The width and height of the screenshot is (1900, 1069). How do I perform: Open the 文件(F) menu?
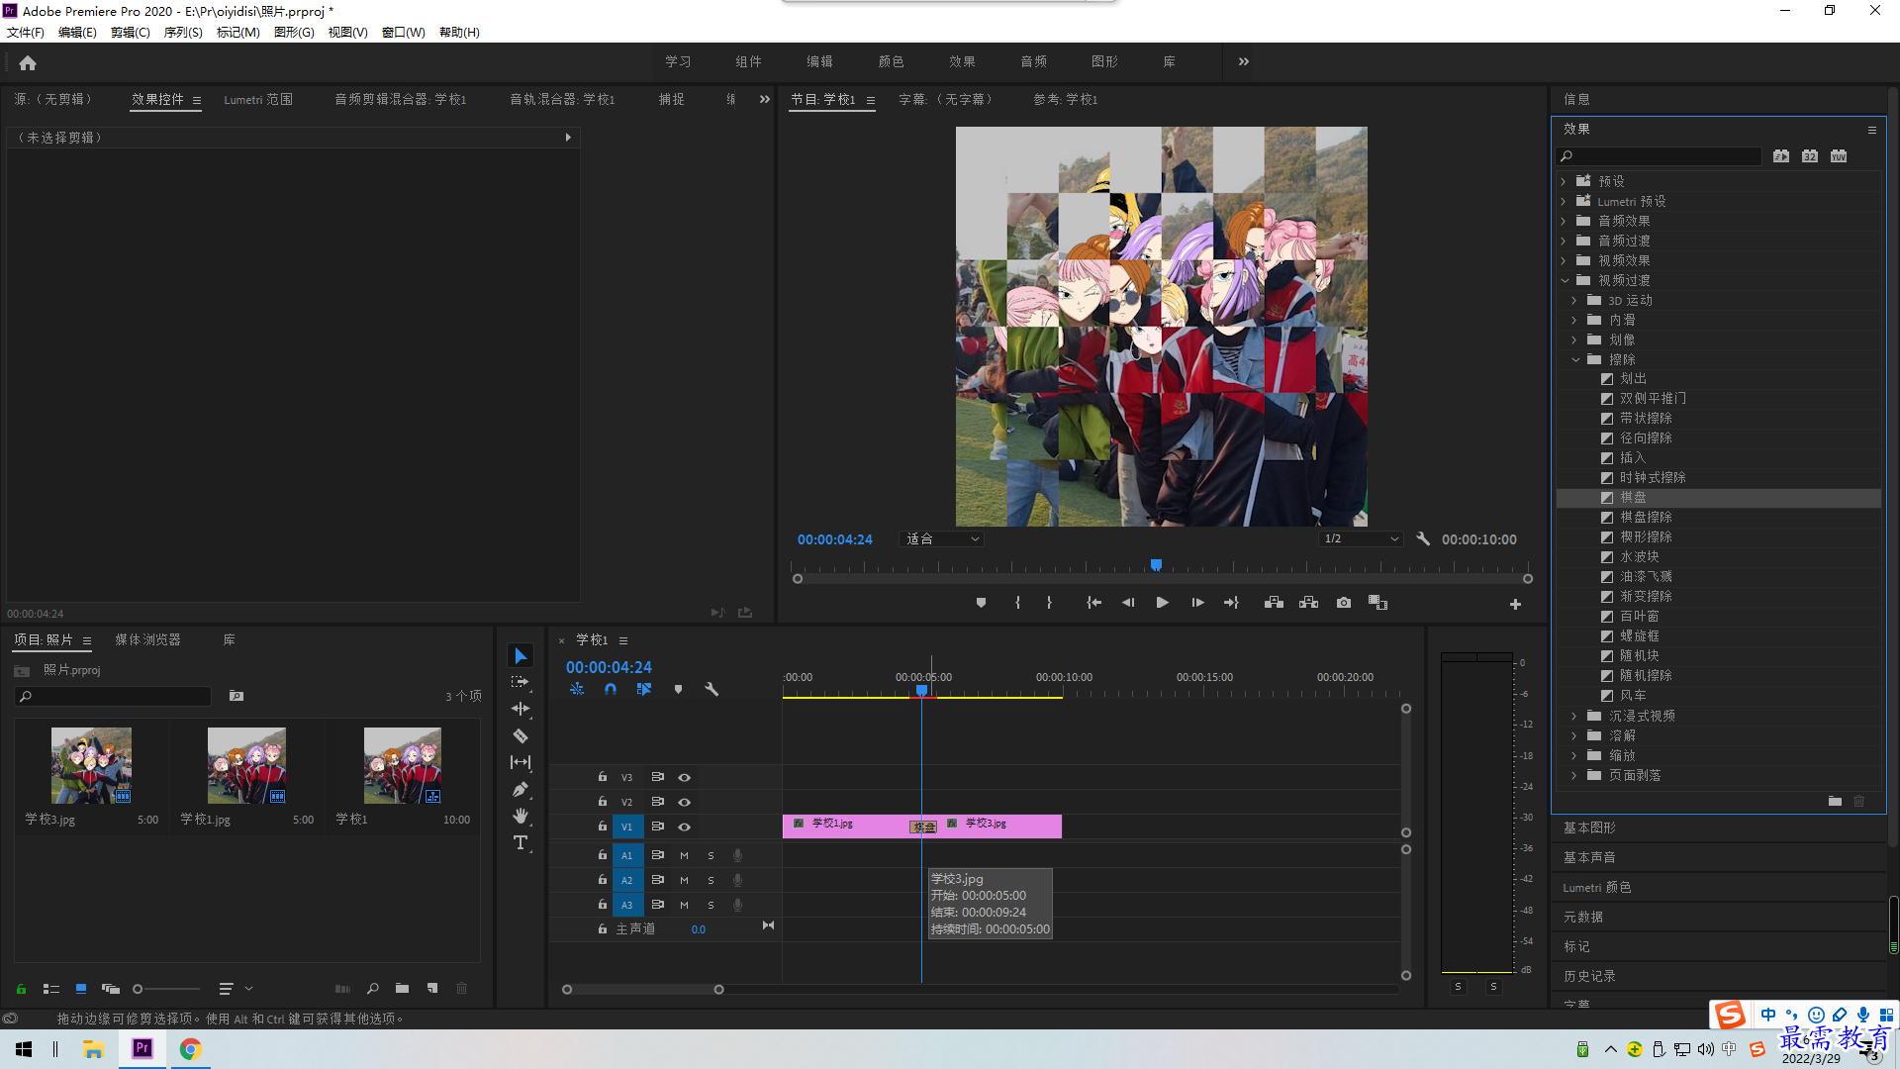26,32
